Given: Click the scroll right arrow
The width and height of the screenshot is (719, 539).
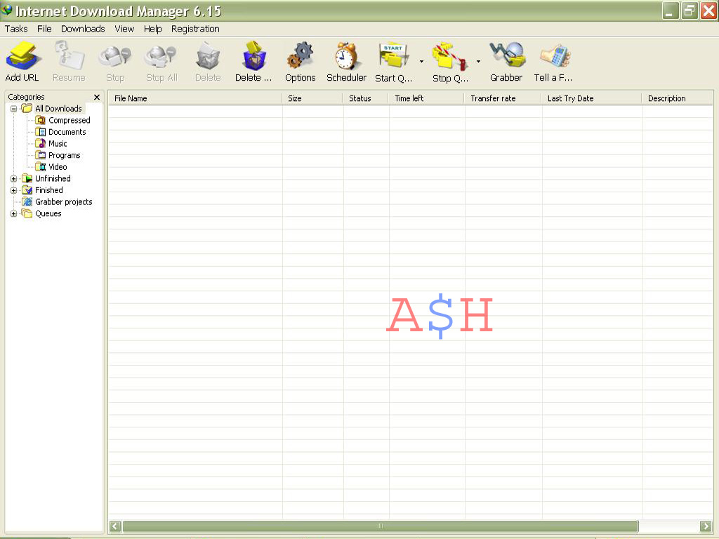Looking at the screenshot, I should 706,526.
